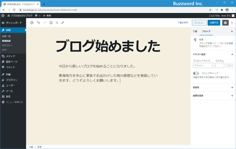Image resolution: width=236 pixels, height=149 pixels.
Task: Open a new browser tab
Action: pos(44,4)
